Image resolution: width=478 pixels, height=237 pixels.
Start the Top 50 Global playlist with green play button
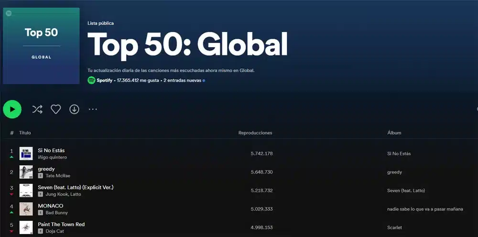click(12, 109)
